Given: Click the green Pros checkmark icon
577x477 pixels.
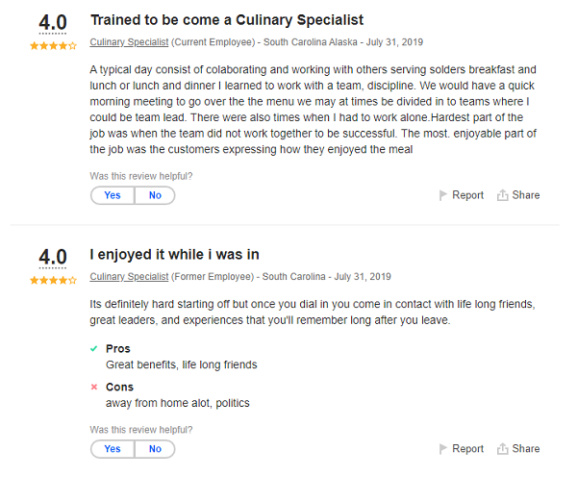Looking at the screenshot, I should (94, 349).
